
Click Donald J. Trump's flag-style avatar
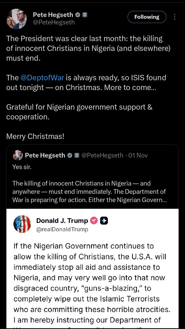pos(22,224)
